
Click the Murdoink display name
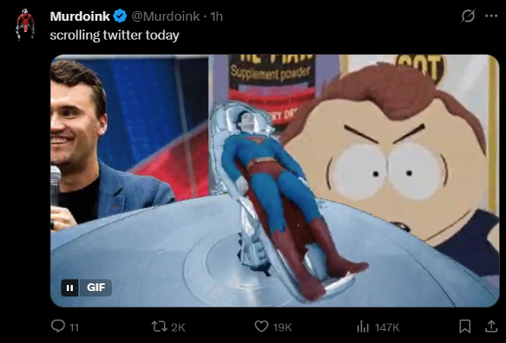80,16
